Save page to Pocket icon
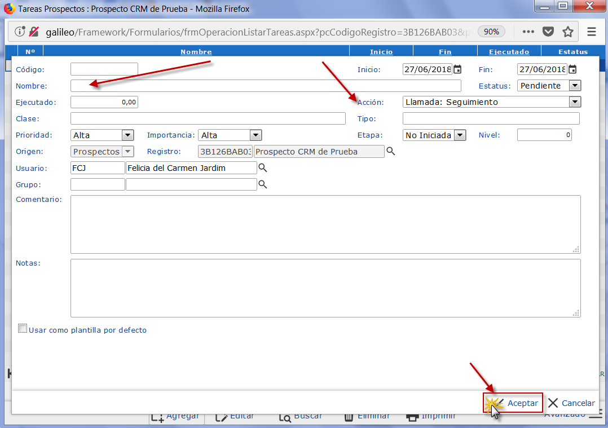Image resolution: width=608 pixels, height=428 pixels. coord(548,32)
